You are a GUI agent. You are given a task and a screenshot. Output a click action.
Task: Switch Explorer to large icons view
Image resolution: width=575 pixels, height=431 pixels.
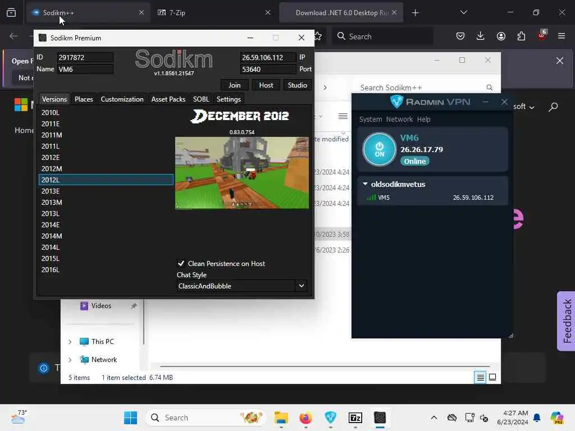click(x=492, y=377)
